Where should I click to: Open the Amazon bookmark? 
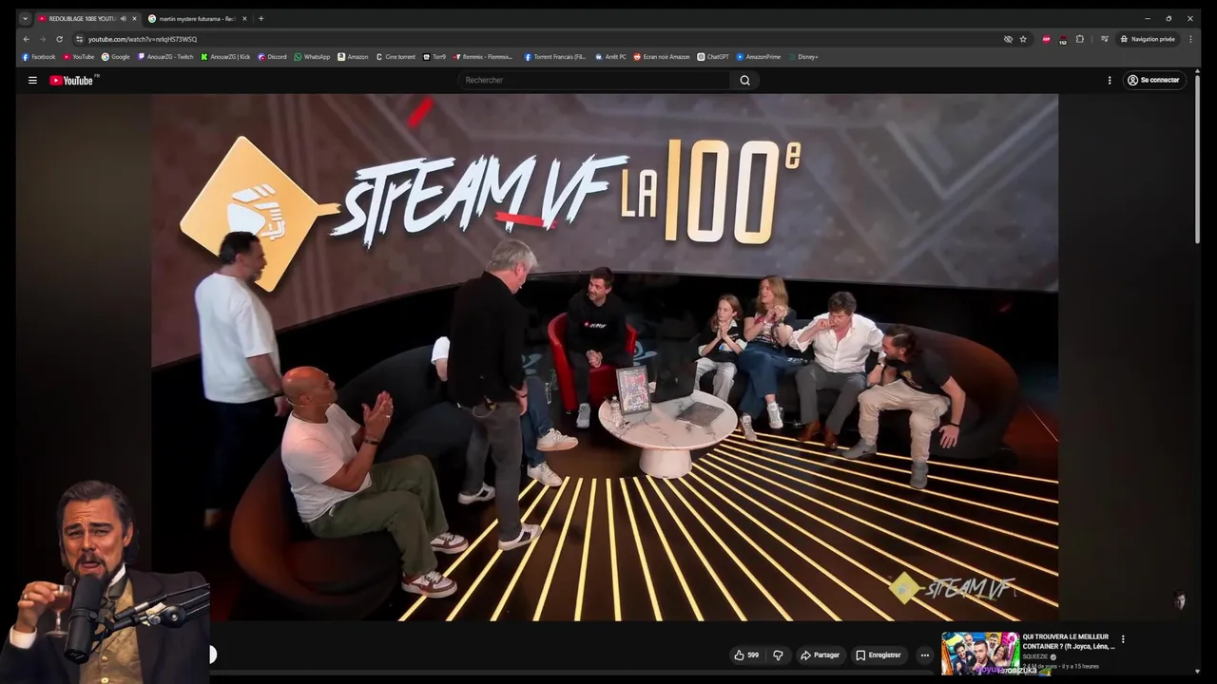click(353, 57)
